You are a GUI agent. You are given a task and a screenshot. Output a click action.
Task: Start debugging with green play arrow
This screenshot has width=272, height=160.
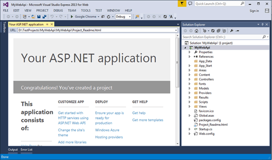tap(72, 17)
